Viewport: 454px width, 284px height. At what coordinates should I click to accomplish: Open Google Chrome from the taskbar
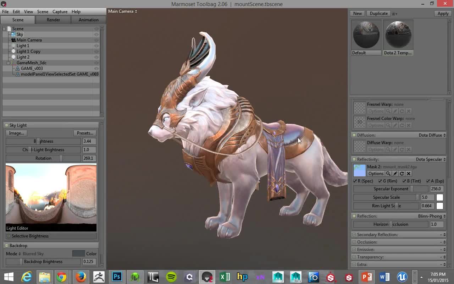(61, 277)
